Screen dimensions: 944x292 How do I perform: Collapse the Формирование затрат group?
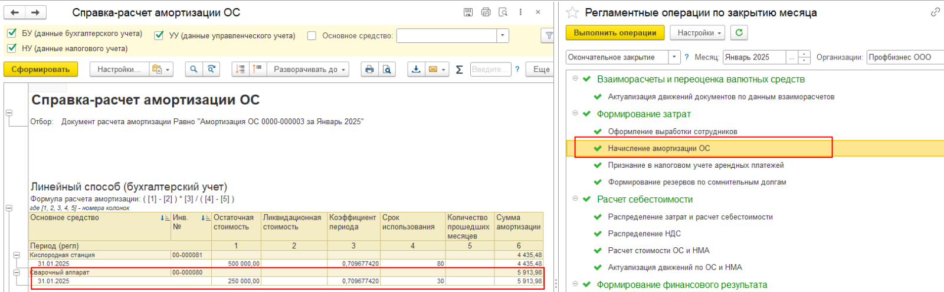pos(575,114)
